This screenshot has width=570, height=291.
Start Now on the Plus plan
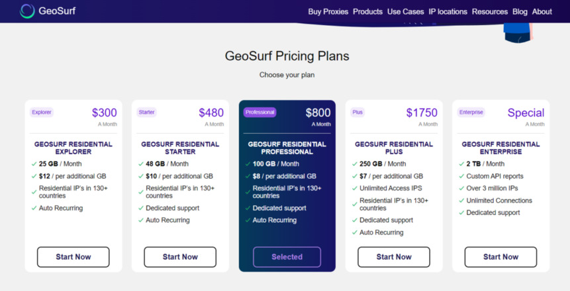(394, 257)
